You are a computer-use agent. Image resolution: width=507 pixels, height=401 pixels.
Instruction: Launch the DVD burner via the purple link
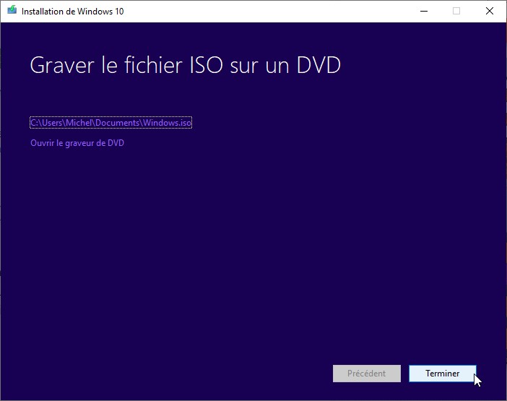77,143
